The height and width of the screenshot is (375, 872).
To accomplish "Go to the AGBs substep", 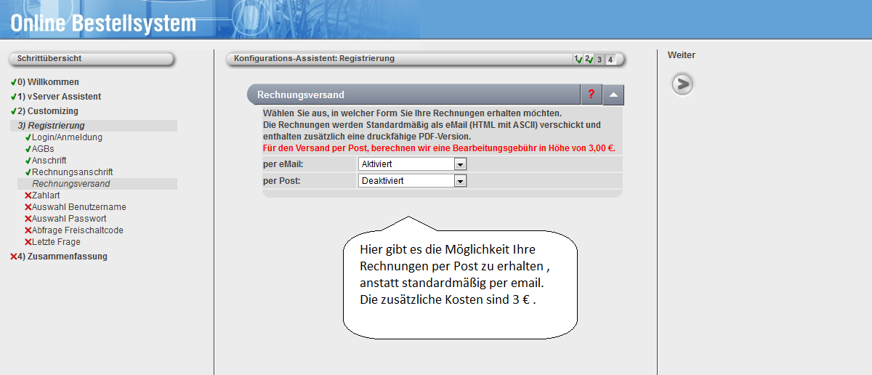I will (43, 149).
